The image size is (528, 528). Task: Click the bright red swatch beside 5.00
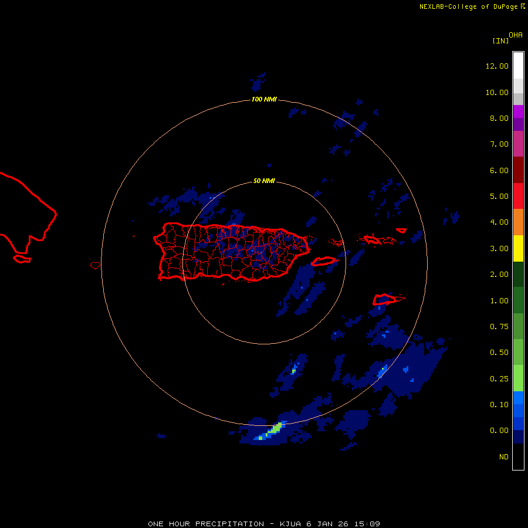[x=518, y=196]
